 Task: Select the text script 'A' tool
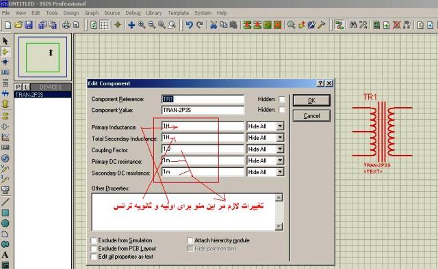5,255
